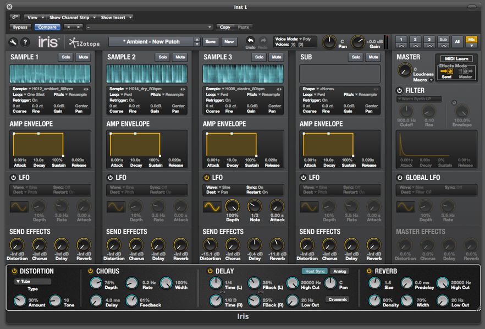This screenshot has width=485, height=329.
Task: Solo Sample 1
Action: 66,57
